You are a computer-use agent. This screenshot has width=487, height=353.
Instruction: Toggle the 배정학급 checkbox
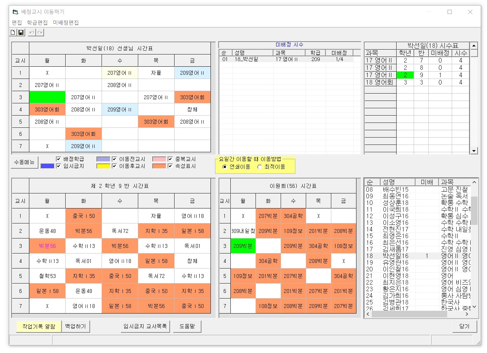[58, 159]
